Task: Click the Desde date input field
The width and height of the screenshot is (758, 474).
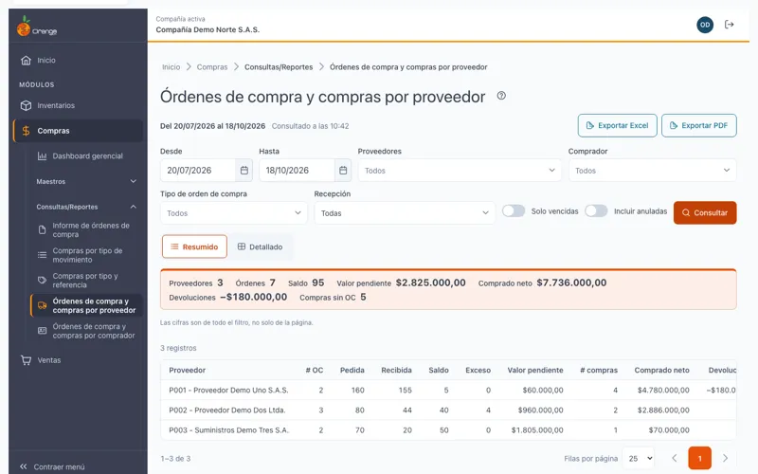Action: coord(199,171)
